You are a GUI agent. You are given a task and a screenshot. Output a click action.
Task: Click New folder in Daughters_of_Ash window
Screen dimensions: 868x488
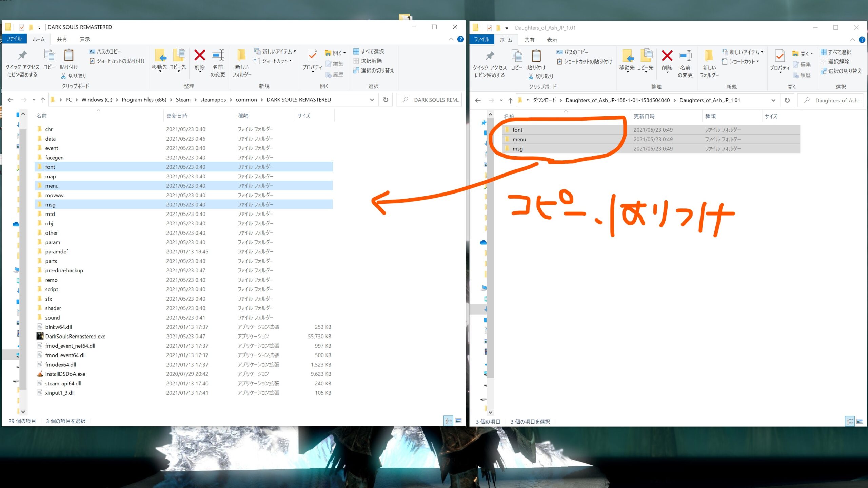tap(709, 64)
